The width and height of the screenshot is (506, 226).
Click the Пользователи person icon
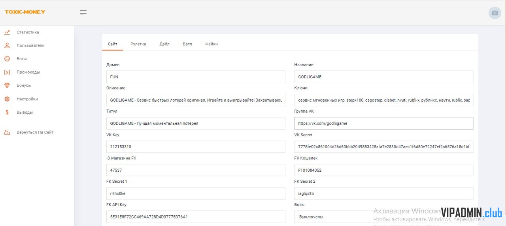tap(7, 46)
